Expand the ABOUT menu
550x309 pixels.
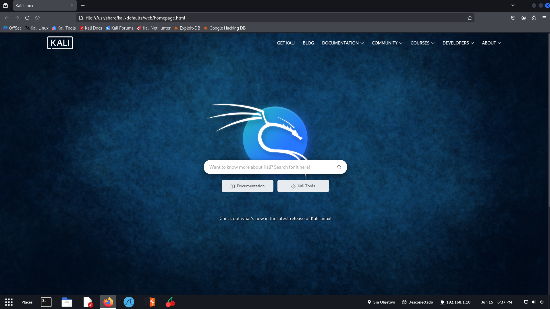click(491, 43)
